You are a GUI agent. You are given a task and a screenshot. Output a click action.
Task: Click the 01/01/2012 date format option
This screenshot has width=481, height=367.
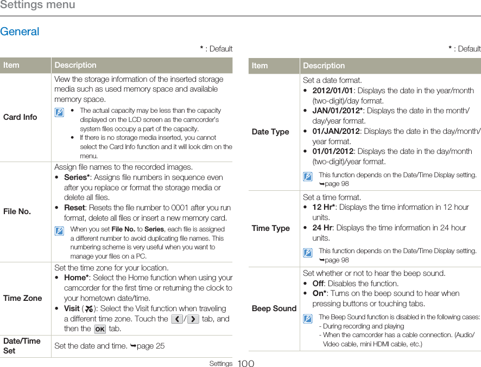(x=333, y=151)
